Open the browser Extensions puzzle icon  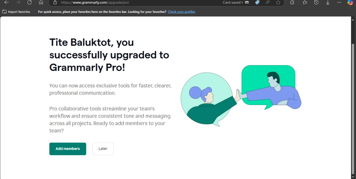[292, 3]
